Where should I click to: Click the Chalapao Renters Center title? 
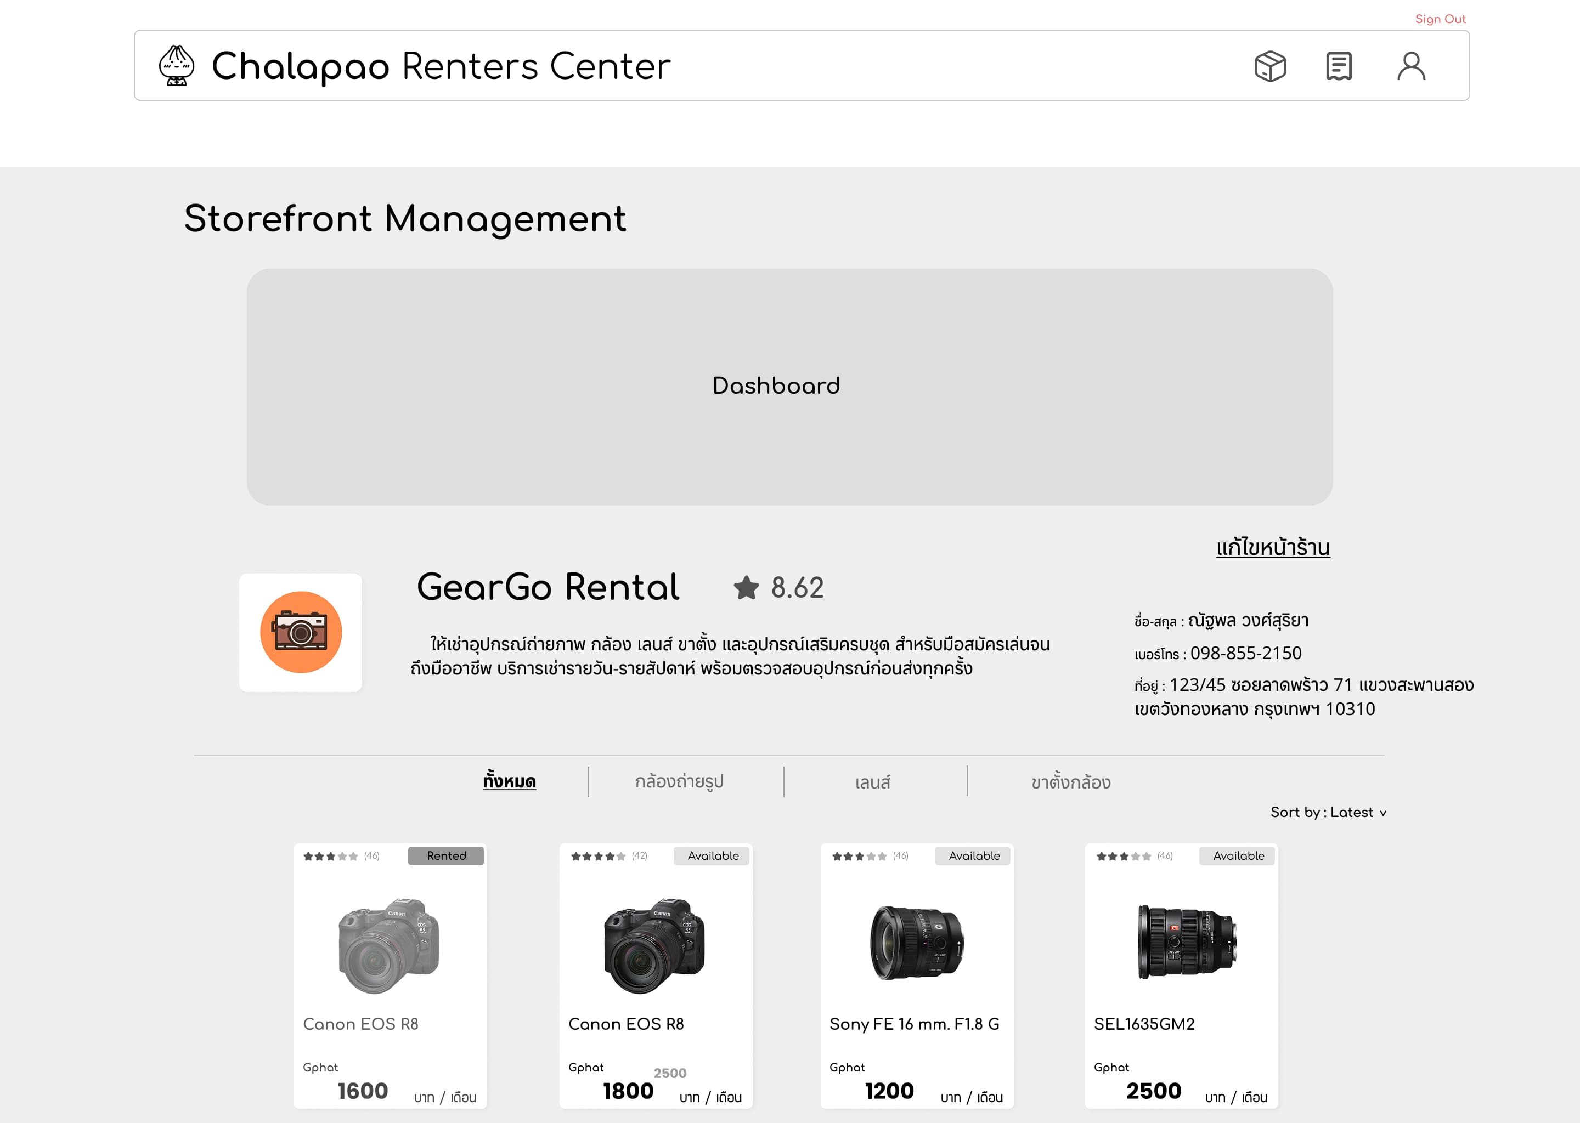pos(441,66)
